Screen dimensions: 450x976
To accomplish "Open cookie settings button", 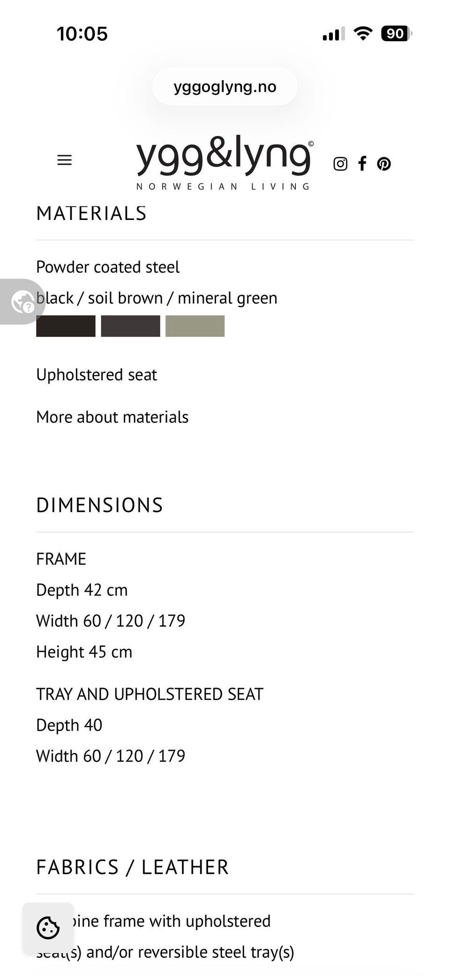I will pyautogui.click(x=48, y=927).
